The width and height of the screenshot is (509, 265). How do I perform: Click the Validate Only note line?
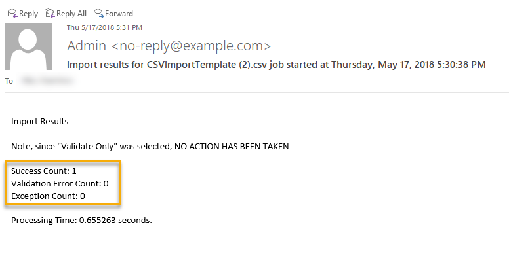150,147
